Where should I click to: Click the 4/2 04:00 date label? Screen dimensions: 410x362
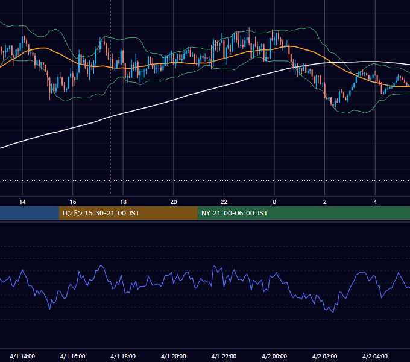coord(375,356)
